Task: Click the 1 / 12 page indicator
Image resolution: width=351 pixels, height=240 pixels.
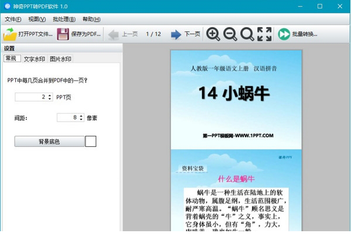Action: [153, 34]
